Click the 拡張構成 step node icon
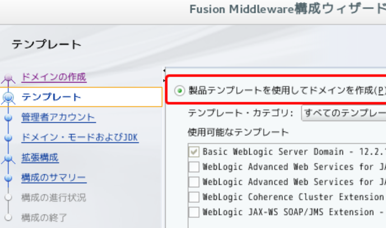This screenshot has height=228, width=386. 8,158
